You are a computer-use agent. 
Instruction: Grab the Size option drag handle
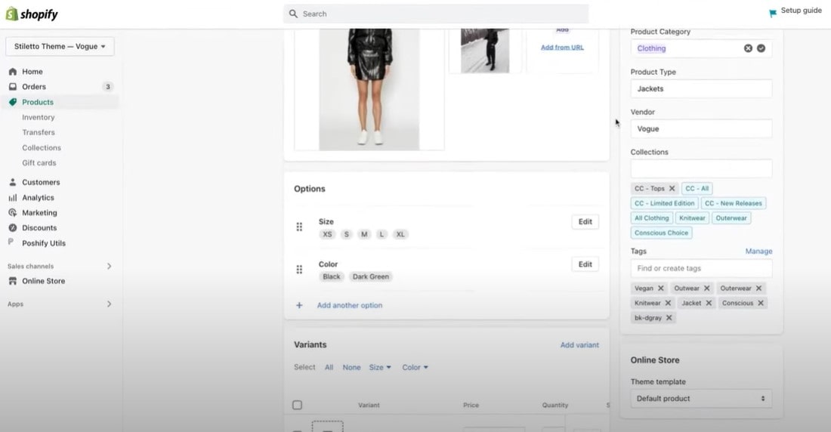point(299,227)
